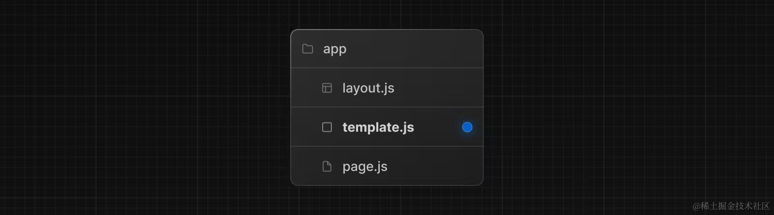The image size is (774, 215).
Task: Collapse the app folder header row
Action: pyautogui.click(x=387, y=49)
